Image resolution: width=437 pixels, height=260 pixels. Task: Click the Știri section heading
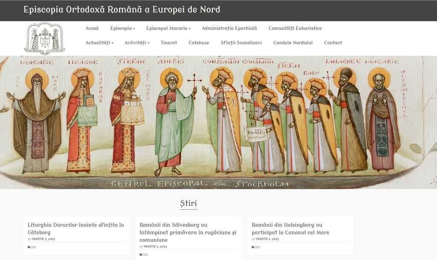pos(188,203)
